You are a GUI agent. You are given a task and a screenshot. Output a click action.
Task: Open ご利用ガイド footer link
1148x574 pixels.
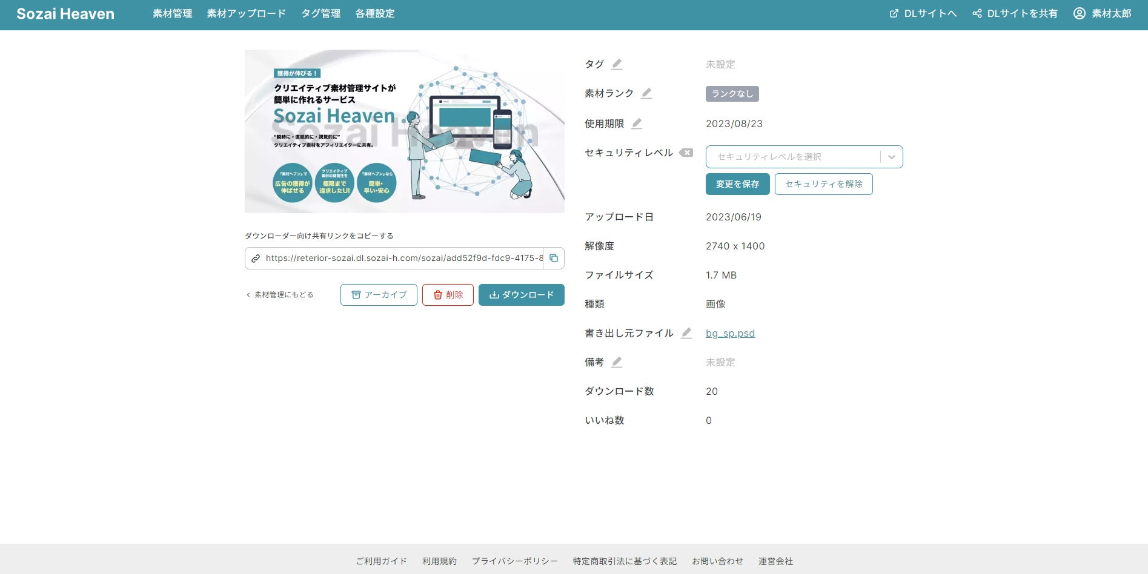(x=381, y=561)
